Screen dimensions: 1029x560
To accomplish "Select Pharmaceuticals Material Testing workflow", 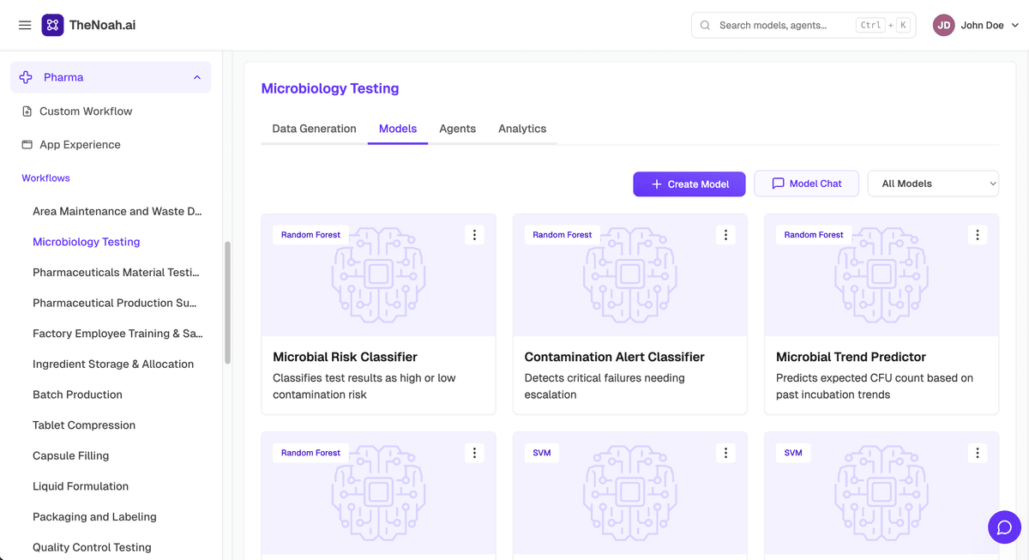I will (x=116, y=273).
